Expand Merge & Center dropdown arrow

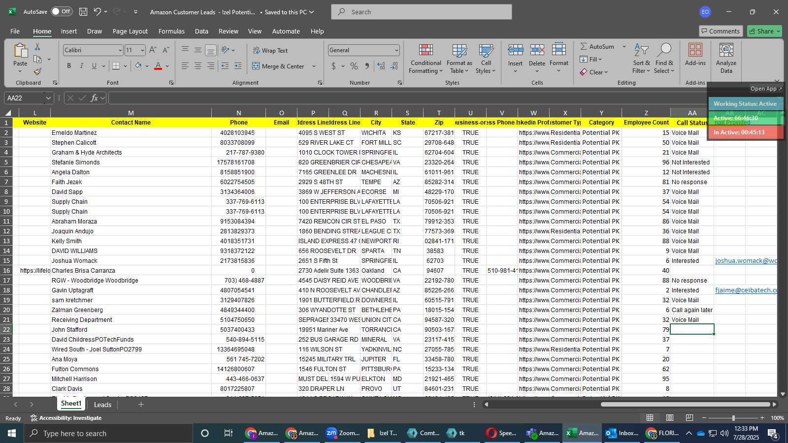314,66
